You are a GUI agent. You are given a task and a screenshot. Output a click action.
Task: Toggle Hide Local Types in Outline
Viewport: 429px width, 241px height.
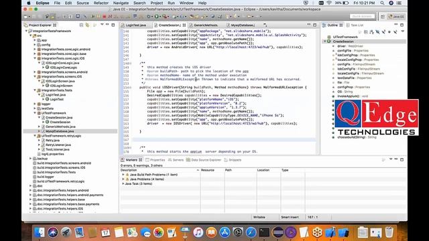click(395, 32)
